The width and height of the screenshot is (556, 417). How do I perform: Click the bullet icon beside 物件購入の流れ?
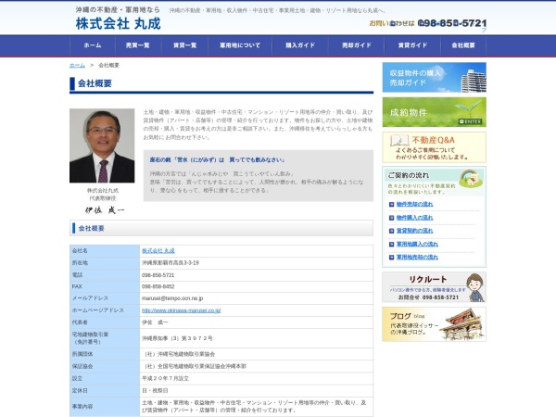[391, 218]
